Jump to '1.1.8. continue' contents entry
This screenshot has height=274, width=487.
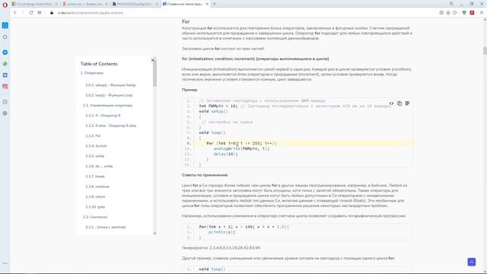click(97, 186)
